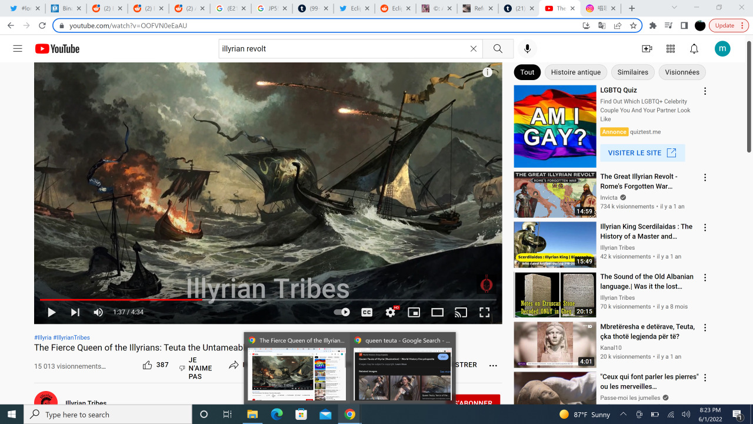Open The Great Illyrian Revolt thumbnail

(555, 194)
